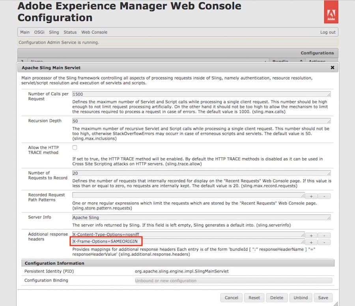
Task: Open the Web Console menu
Action: point(94,32)
